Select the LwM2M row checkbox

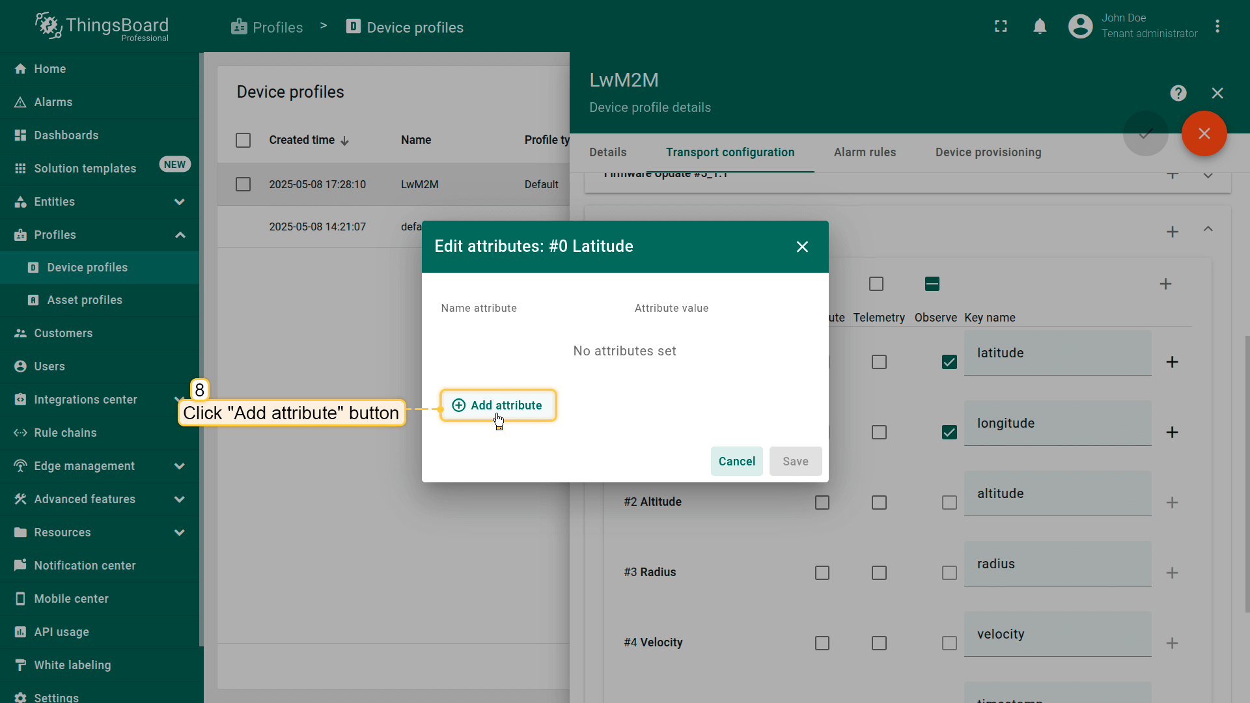point(243,184)
